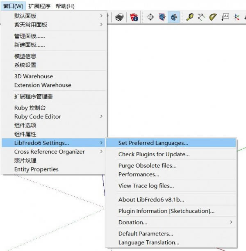The height and width of the screenshot is (251, 246).
Task: Expand the LibFredo6 Settings submenu arrow
Action: pos(101,143)
